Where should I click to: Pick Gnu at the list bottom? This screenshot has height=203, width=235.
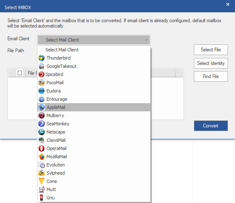coord(94,198)
